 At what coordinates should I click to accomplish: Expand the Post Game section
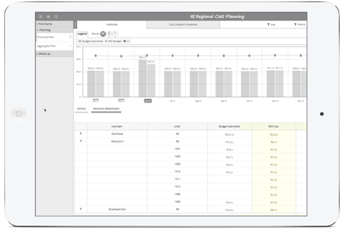pos(54,24)
